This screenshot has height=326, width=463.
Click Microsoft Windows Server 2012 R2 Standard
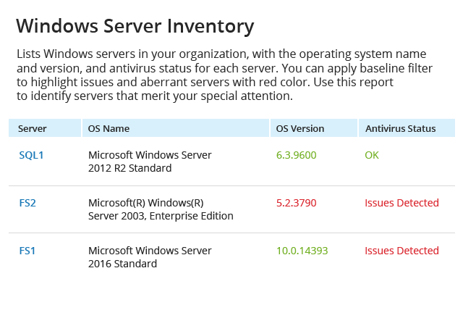pos(150,162)
